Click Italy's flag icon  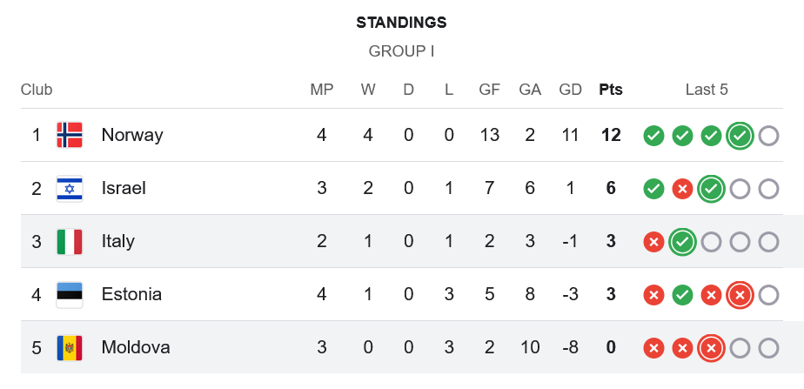tap(70, 241)
